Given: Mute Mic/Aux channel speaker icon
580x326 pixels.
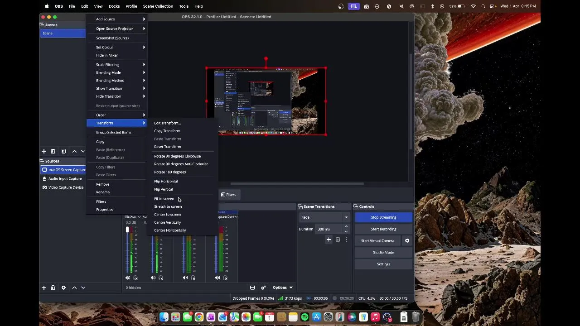Looking at the screenshot, I should [x=128, y=278].
